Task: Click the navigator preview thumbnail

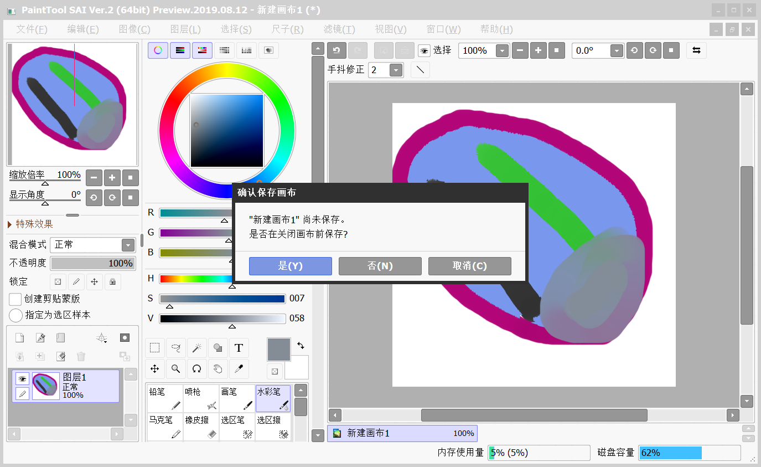Action: 72,104
